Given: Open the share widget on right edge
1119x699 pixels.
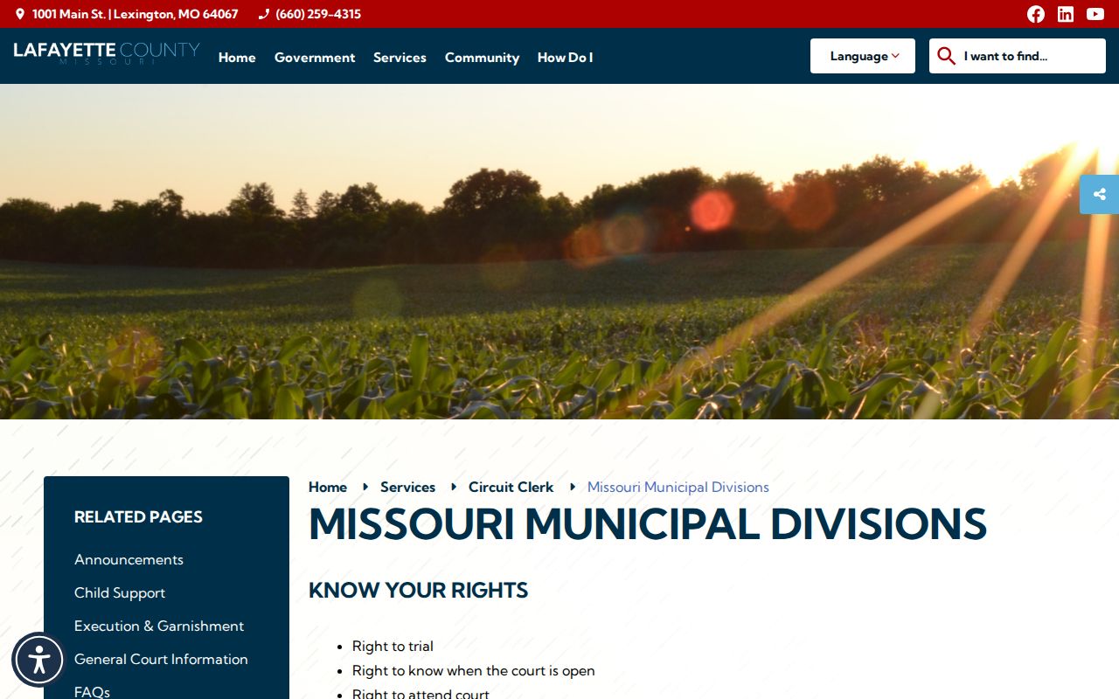Looking at the screenshot, I should (x=1100, y=194).
